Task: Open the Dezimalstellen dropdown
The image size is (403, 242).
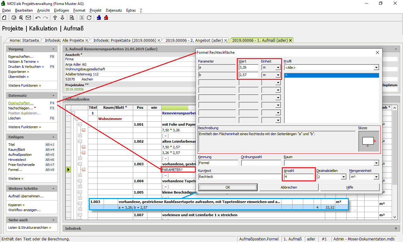Action: click(x=343, y=177)
